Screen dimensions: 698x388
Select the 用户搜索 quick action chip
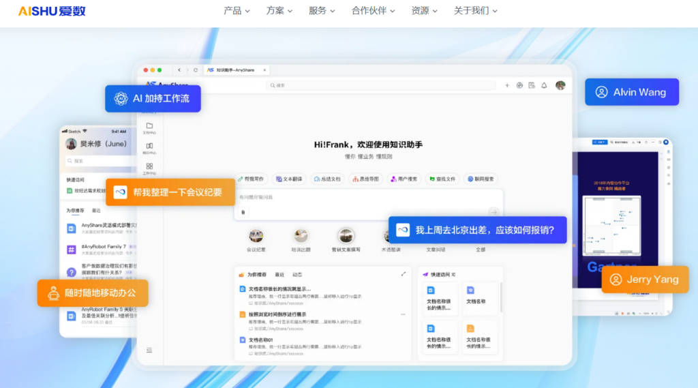[x=404, y=179]
